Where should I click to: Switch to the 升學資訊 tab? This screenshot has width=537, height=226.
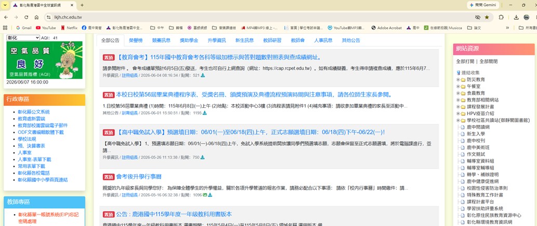[217, 40]
